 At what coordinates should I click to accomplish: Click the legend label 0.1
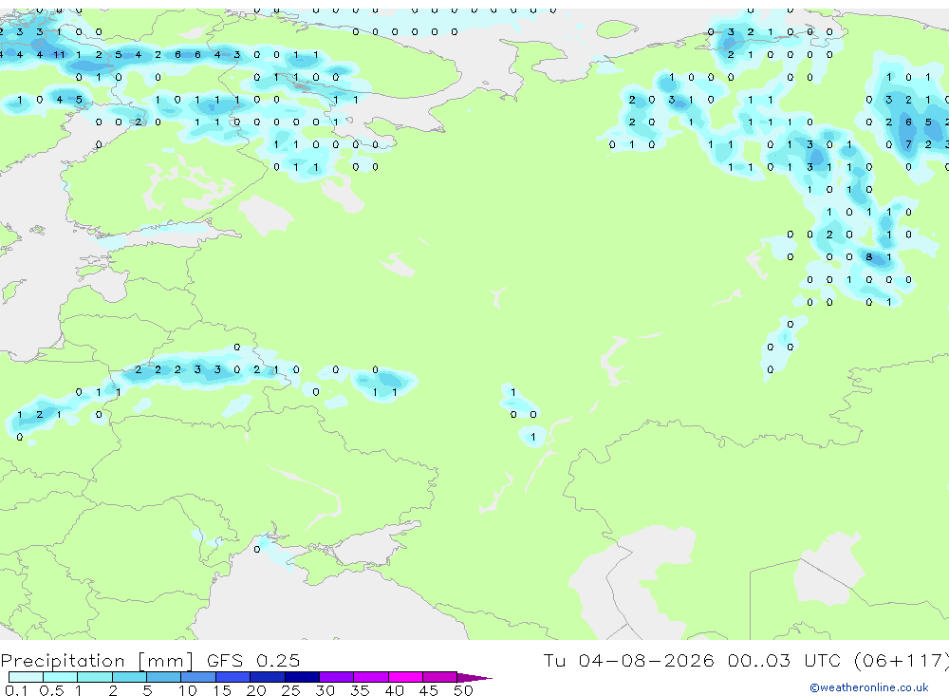pos(16,690)
